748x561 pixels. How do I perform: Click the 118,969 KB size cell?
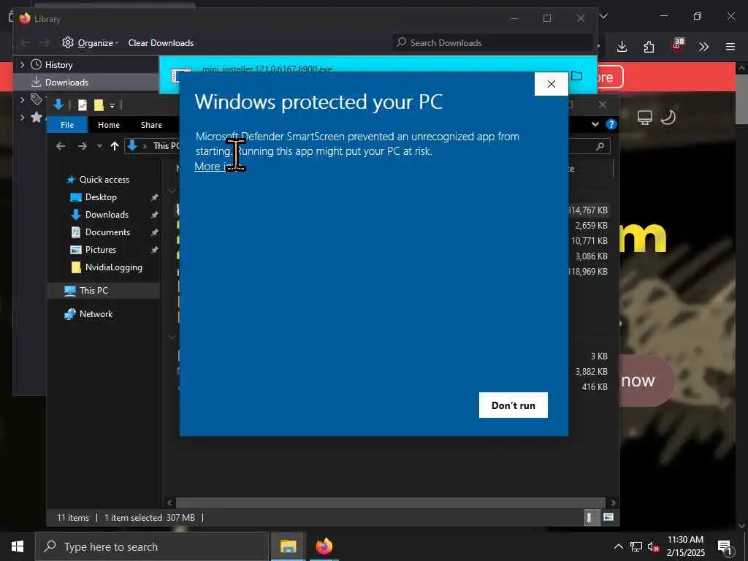click(588, 272)
